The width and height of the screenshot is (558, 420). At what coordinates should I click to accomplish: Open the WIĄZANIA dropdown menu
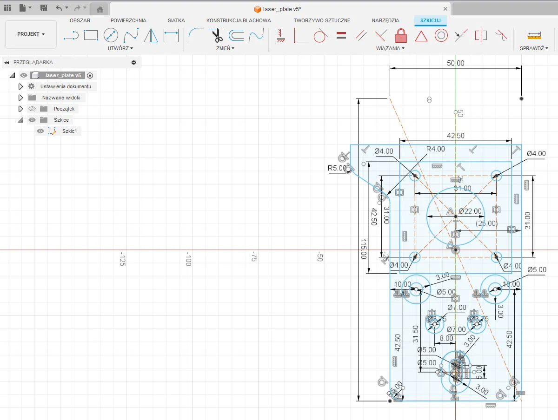pyautogui.click(x=390, y=48)
